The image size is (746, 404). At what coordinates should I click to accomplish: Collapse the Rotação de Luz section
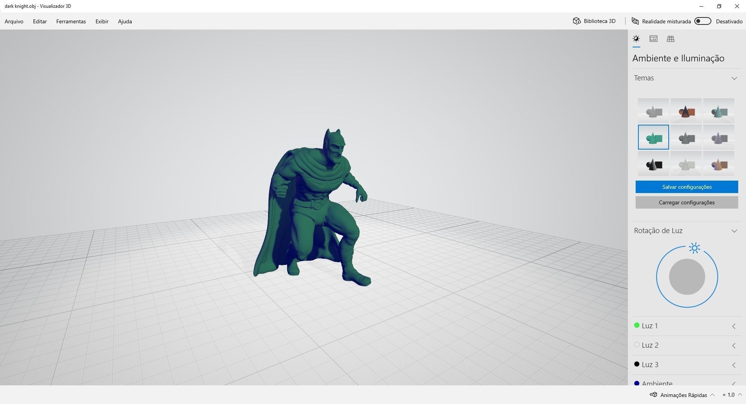pos(734,231)
